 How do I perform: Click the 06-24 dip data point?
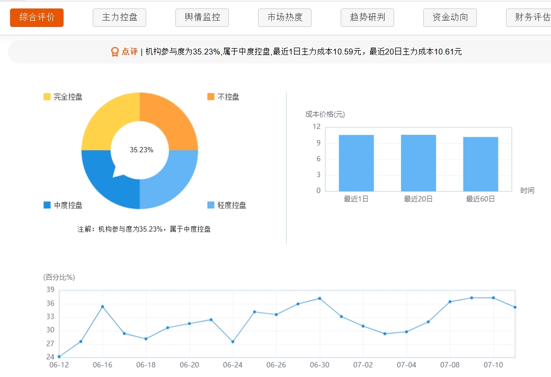[233, 342]
